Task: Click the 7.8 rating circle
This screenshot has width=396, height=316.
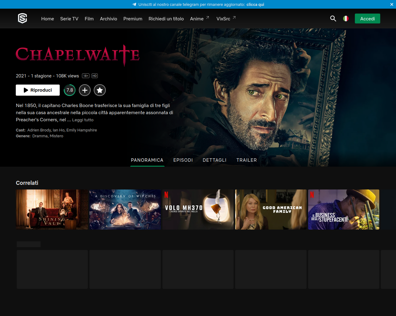Action: pyautogui.click(x=70, y=90)
